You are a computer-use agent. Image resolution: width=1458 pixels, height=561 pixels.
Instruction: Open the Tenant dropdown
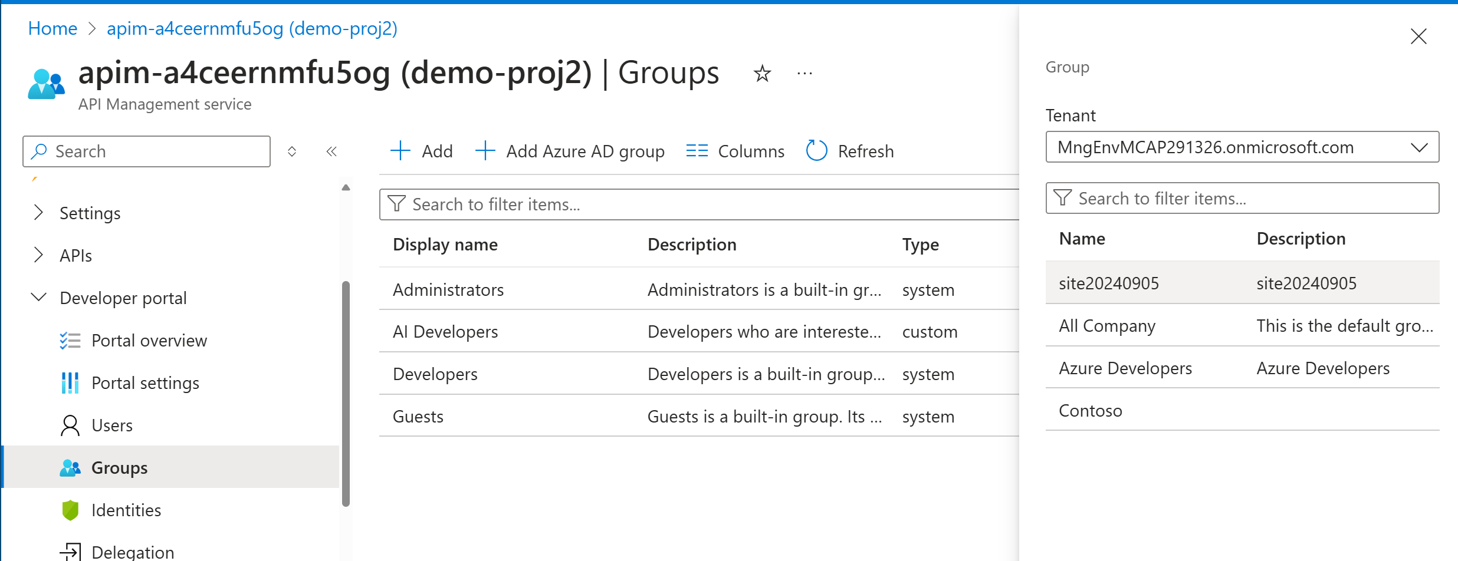1242,147
